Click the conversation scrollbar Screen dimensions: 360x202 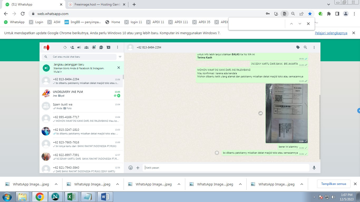[320, 127]
